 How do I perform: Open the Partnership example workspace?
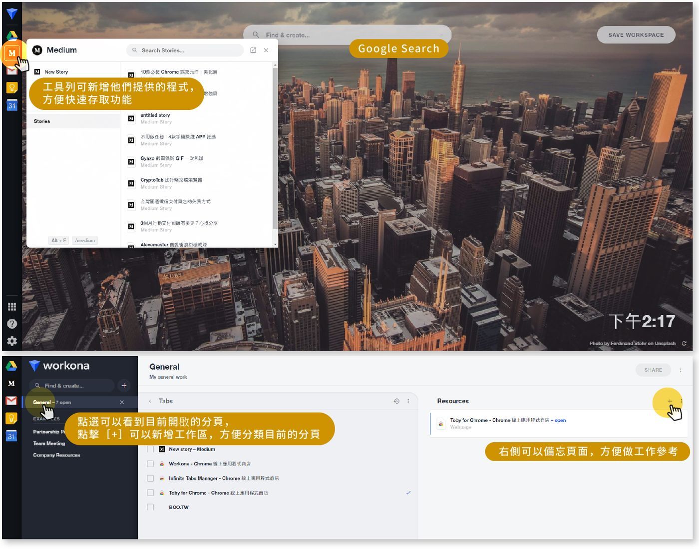[48, 432]
